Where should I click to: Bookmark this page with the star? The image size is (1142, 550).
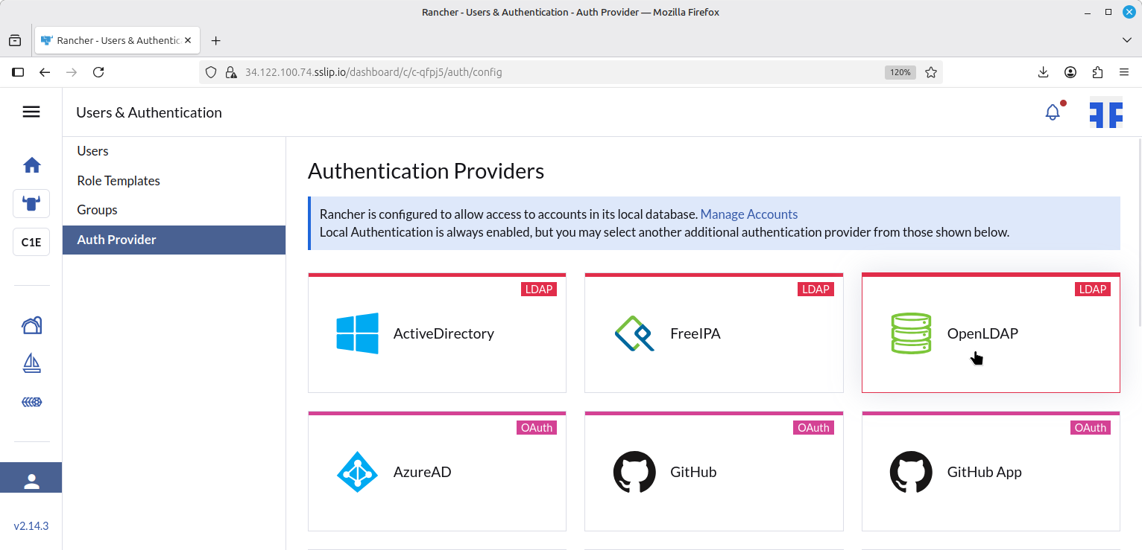[930, 72]
